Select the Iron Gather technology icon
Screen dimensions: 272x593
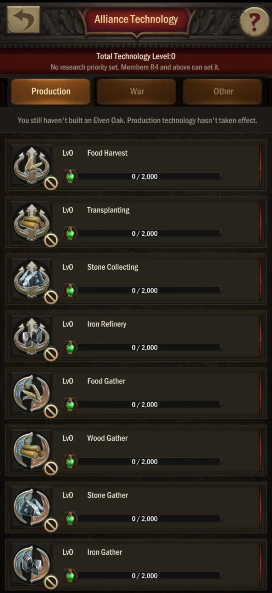tap(32, 565)
